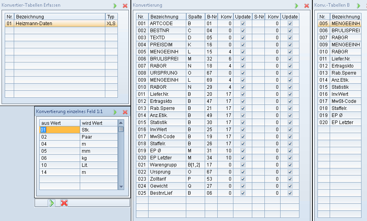Select Heizmann-Daten row in tables list
This screenshot has height=221, width=367.
[60, 24]
